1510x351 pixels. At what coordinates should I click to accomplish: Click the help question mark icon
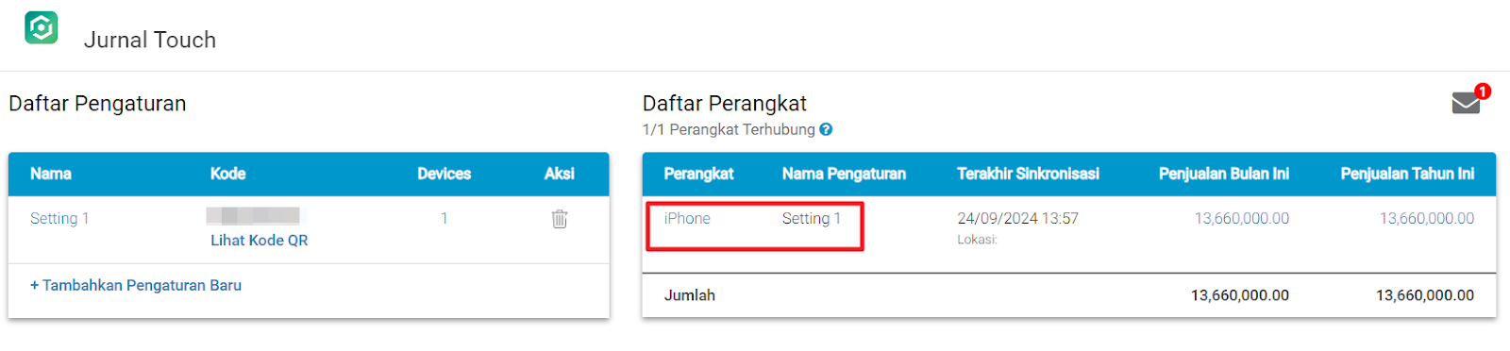pos(826,129)
